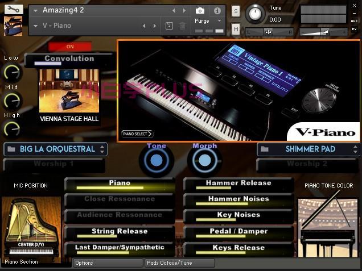
Task: Click the Purge label
Action: 202,21
